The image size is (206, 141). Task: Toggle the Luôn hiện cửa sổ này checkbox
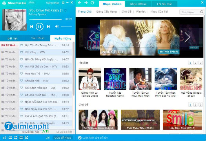click(x=80, y=138)
